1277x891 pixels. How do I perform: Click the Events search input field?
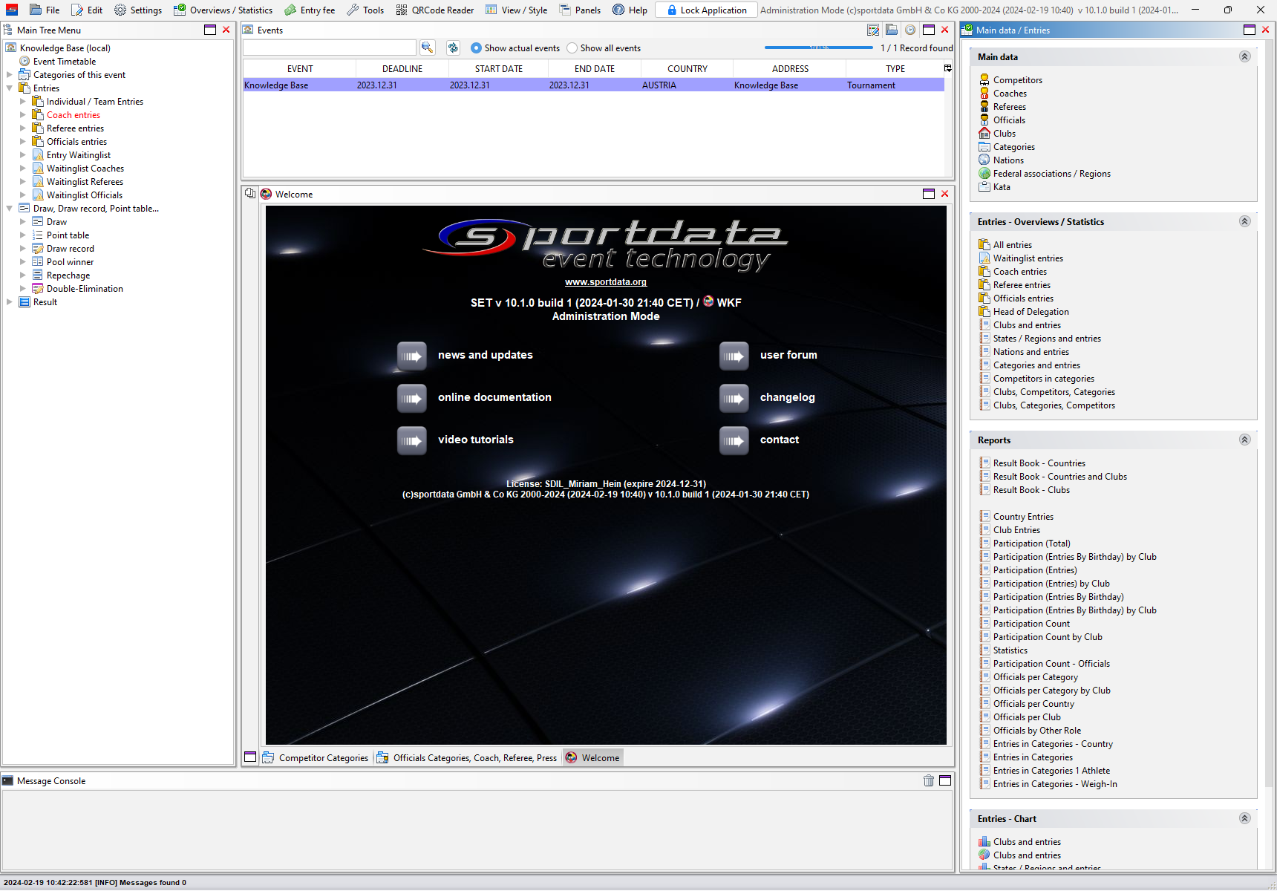point(330,48)
